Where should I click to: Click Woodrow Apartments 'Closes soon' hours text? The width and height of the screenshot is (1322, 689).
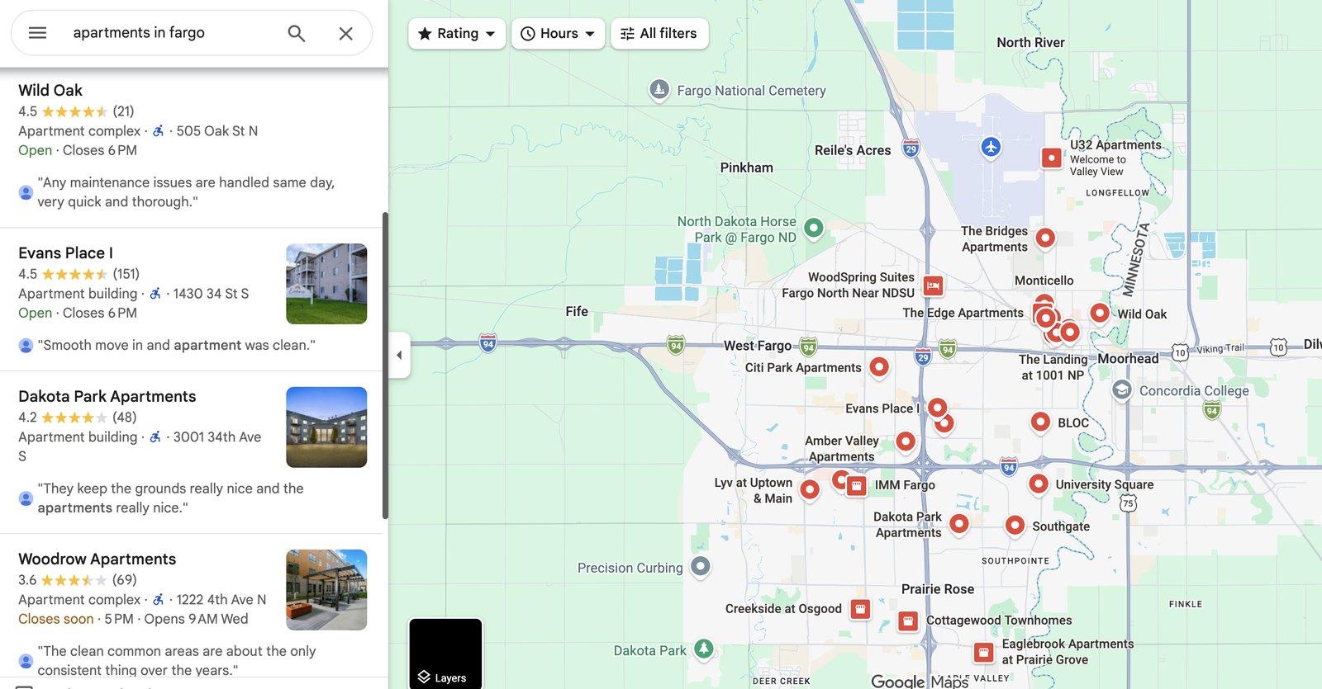click(x=56, y=619)
